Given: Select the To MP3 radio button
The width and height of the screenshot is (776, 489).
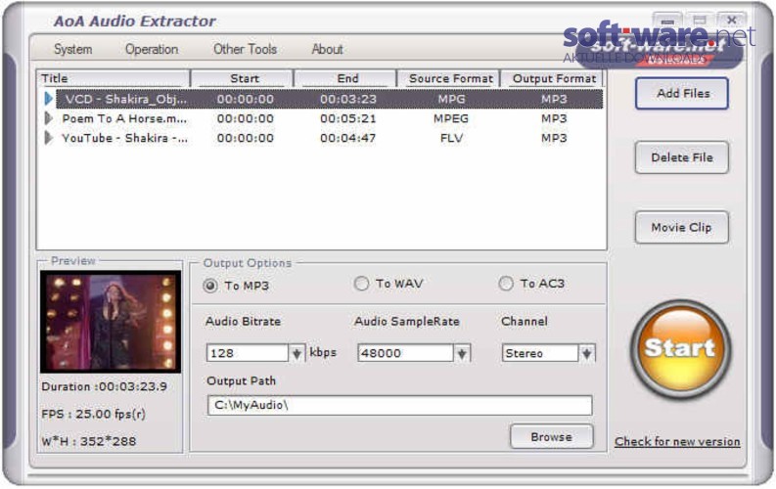Looking at the screenshot, I should [210, 286].
